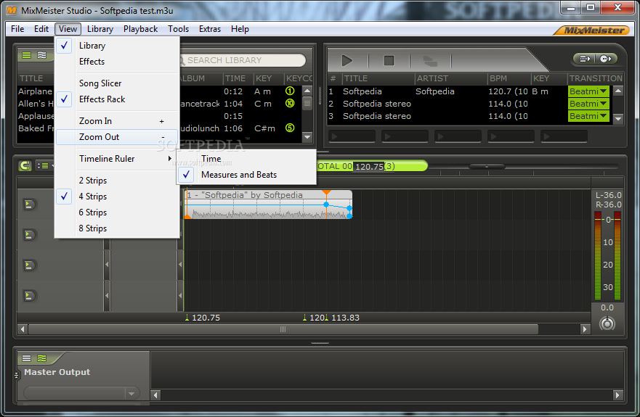The width and height of the screenshot is (640, 417).
Task: Select Measures and Beats ruler option
Action: [x=246, y=175]
